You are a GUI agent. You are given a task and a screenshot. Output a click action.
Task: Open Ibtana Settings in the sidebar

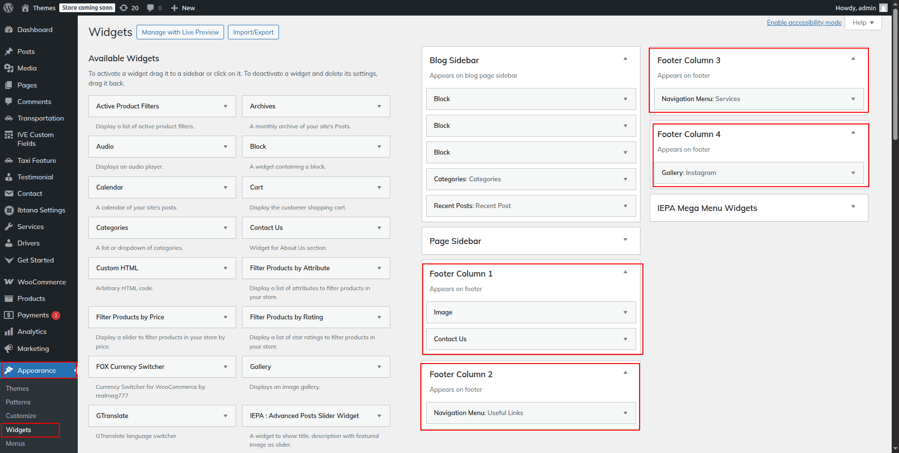pyautogui.click(x=41, y=210)
